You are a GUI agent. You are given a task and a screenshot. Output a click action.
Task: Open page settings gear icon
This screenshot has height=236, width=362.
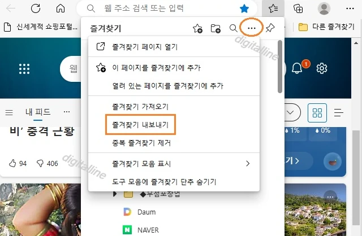coord(322,68)
